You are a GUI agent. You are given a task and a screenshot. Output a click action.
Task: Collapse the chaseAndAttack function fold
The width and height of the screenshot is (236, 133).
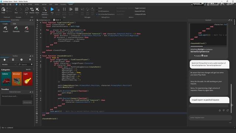coord(41,56)
